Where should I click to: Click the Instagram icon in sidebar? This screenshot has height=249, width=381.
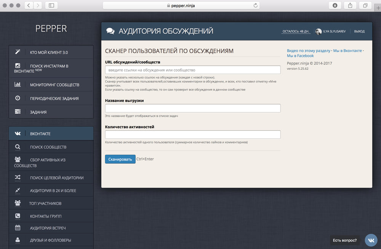point(18,66)
